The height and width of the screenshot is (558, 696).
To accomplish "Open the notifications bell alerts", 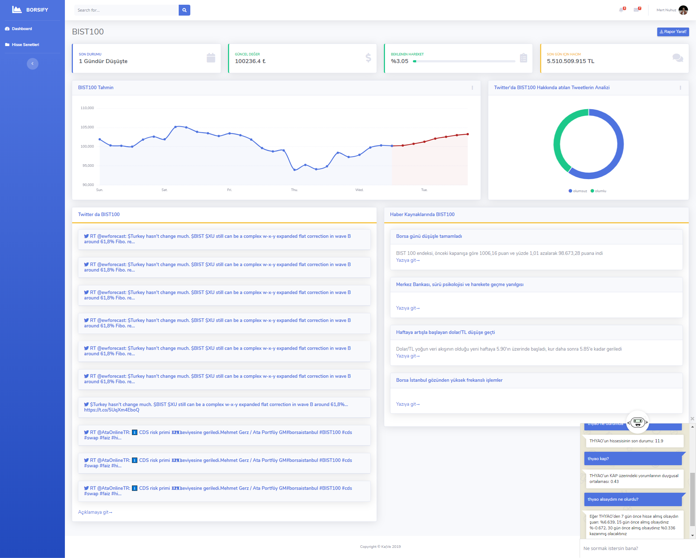I will tap(621, 10).
